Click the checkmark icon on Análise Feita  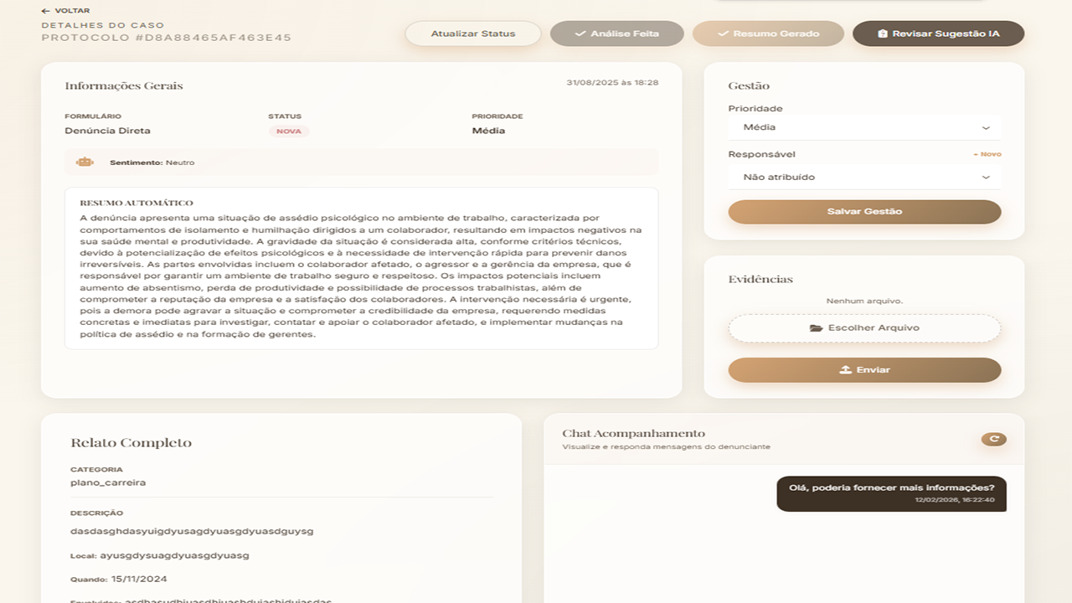[580, 34]
